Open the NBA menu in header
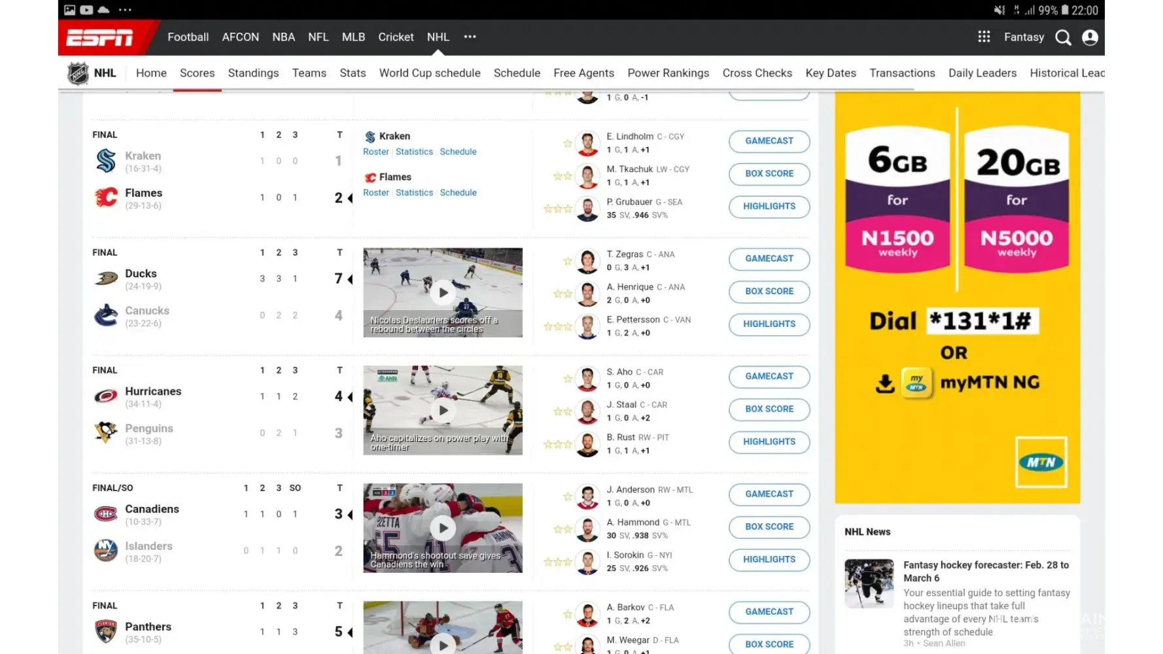 pyautogui.click(x=283, y=37)
